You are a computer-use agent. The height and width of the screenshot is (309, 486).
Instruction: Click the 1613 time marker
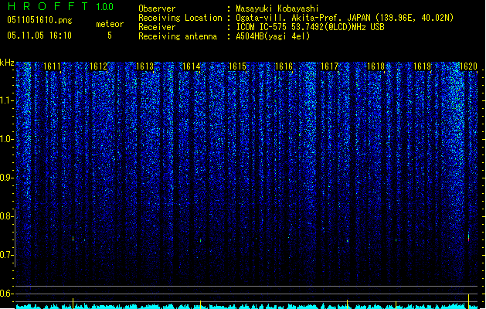pyautogui.click(x=144, y=66)
